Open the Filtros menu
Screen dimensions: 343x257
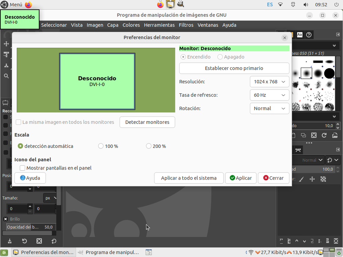click(186, 25)
